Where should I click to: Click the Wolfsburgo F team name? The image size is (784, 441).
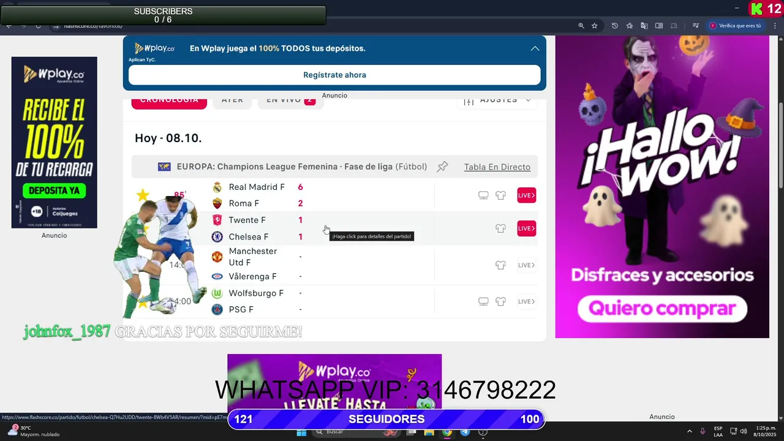[x=256, y=293]
